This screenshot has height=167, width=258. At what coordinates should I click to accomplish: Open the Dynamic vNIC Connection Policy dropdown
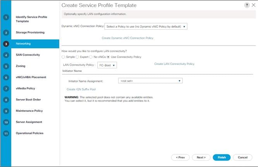click(146, 26)
